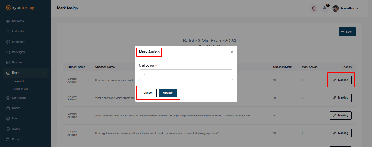Click Update to save the mark

[168, 93]
